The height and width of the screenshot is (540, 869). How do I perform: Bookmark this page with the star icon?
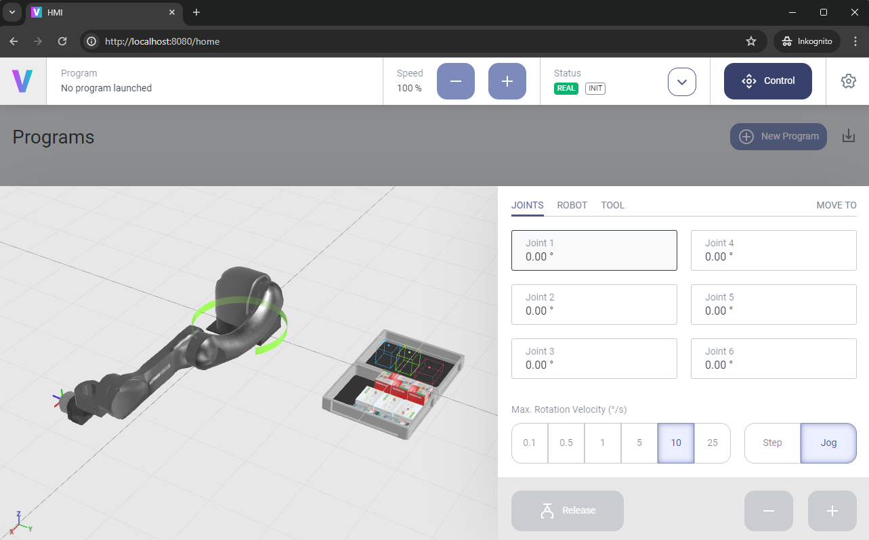coord(750,41)
